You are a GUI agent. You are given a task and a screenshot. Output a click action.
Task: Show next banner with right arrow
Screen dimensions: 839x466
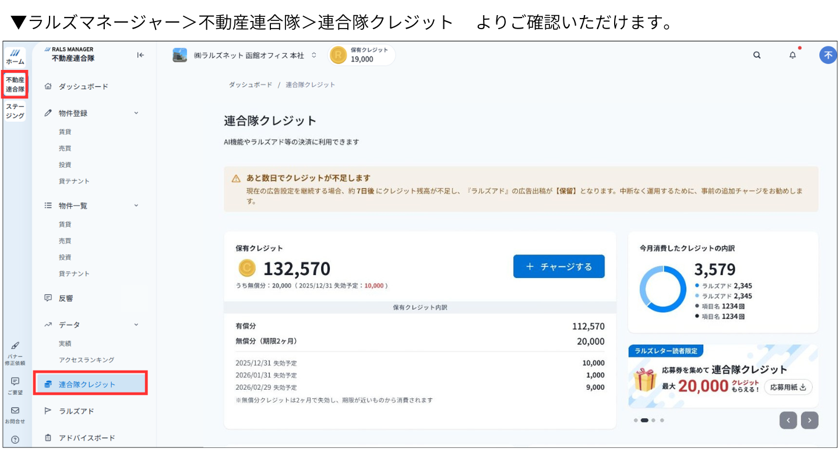point(810,420)
